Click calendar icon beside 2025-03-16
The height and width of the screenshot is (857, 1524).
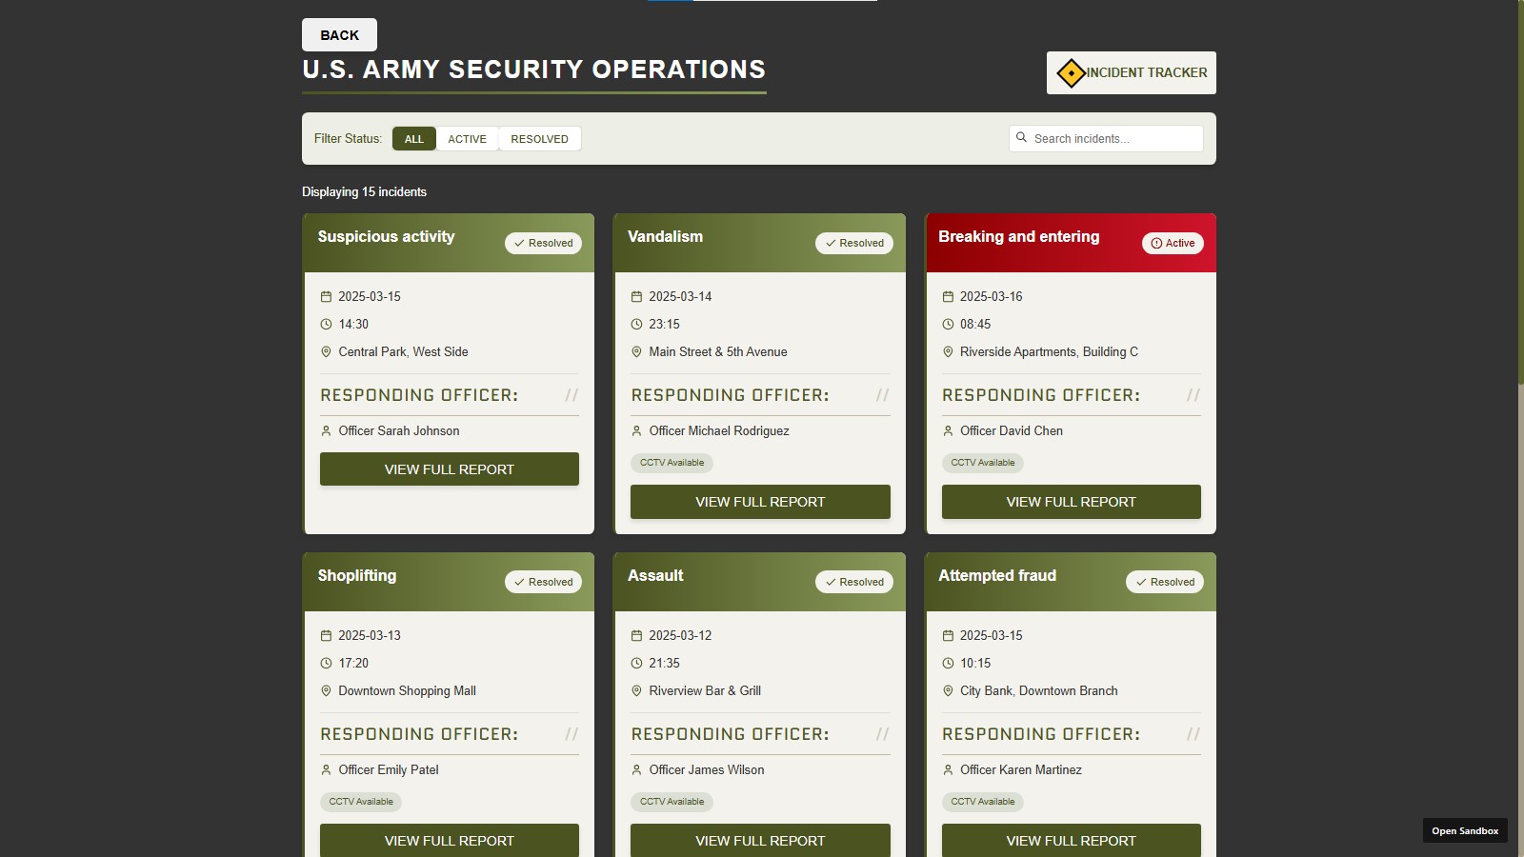pos(948,297)
